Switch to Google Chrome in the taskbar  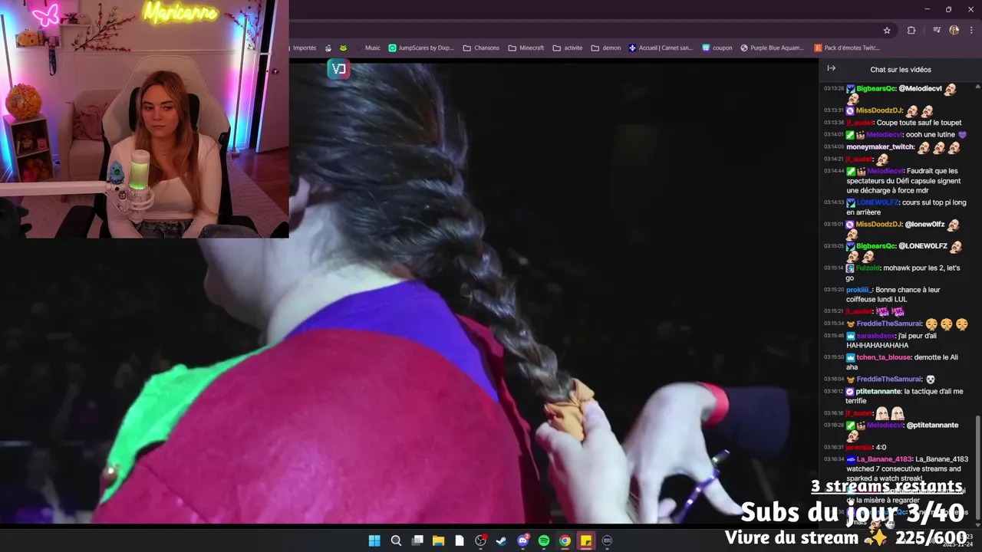point(565,540)
